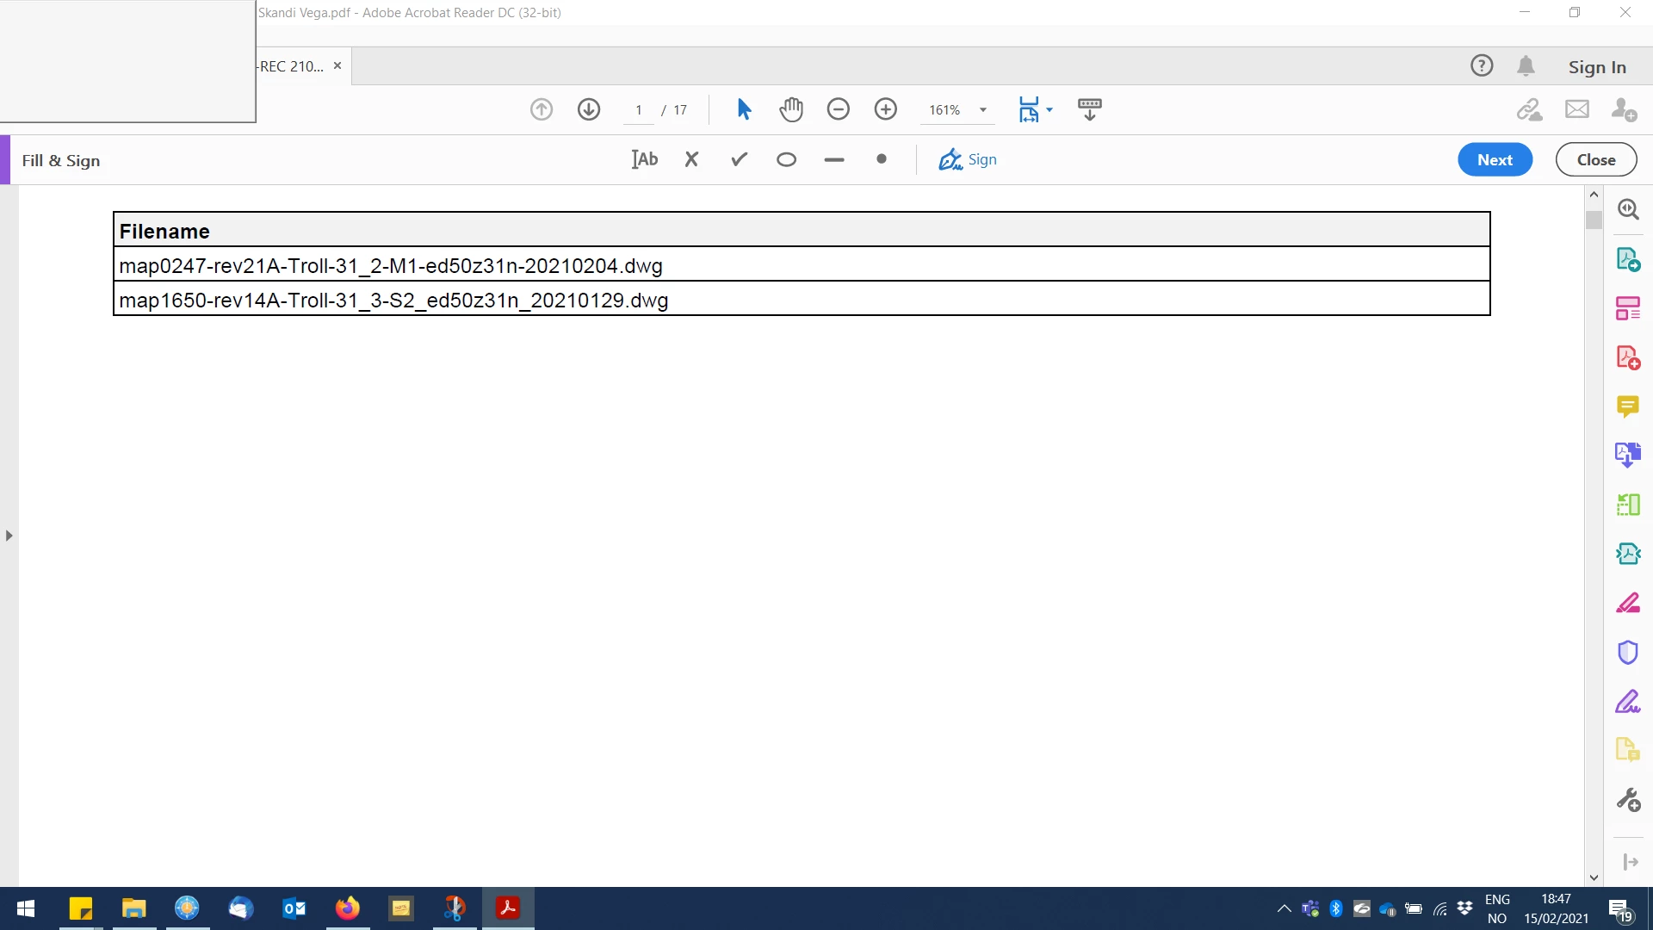Image resolution: width=1653 pixels, height=930 pixels.
Task: Go to next page arrow
Action: coord(589,109)
